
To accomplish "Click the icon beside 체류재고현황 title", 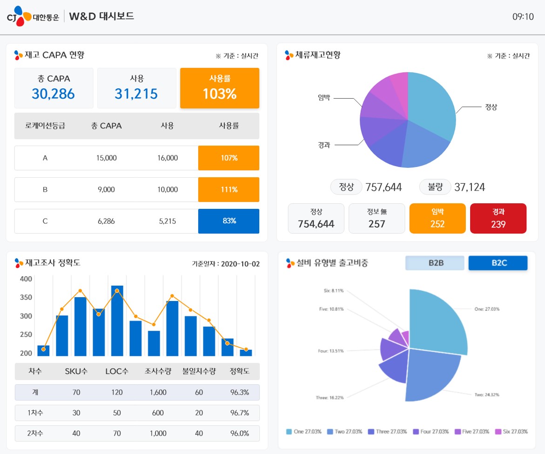I will pos(289,55).
